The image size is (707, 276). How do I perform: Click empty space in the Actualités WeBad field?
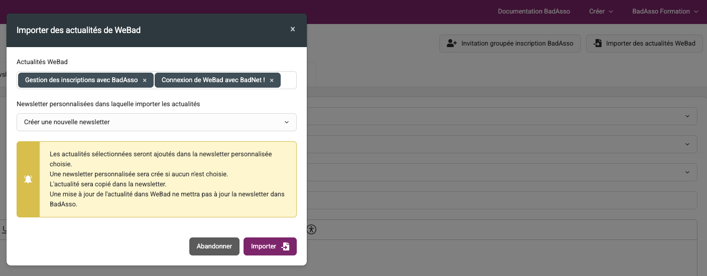(288, 81)
